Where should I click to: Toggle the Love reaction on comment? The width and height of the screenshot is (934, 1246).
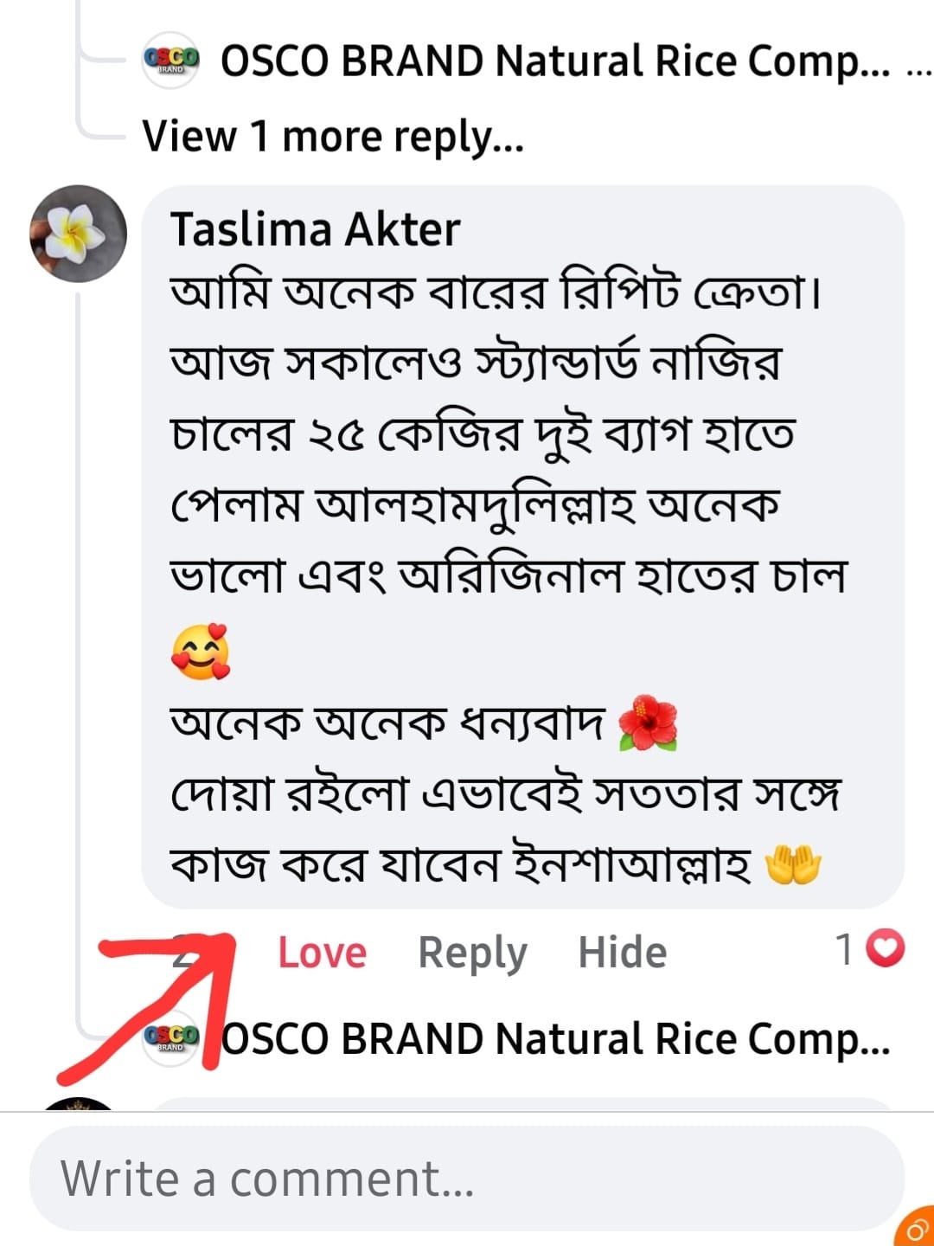(x=322, y=953)
